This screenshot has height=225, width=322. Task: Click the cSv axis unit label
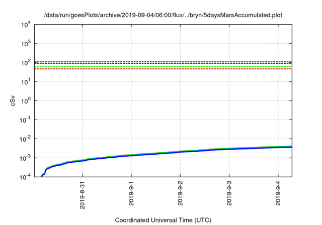[13, 100]
